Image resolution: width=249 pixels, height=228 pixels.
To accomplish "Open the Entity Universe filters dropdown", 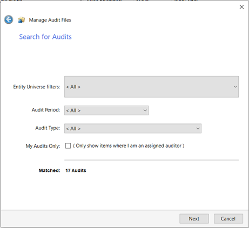I will [x=151, y=87].
